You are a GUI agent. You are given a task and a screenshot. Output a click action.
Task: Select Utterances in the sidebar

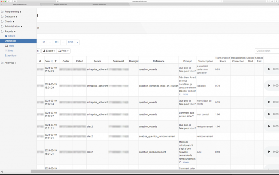(x=11, y=41)
